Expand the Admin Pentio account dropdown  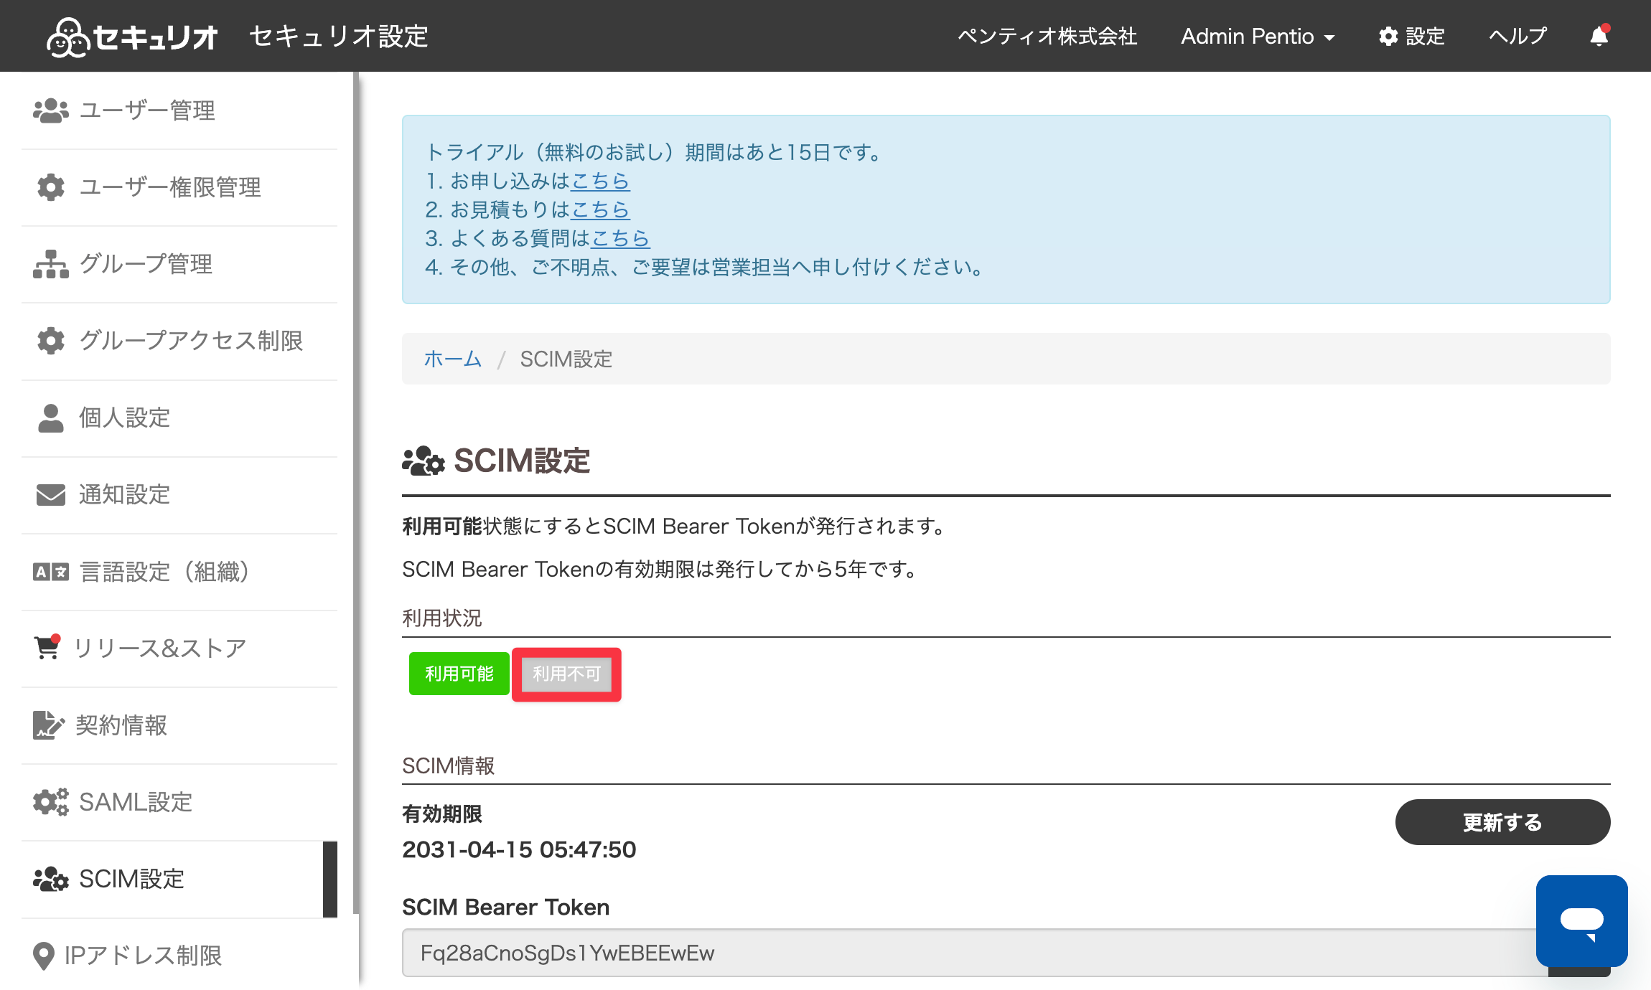[x=1257, y=36]
